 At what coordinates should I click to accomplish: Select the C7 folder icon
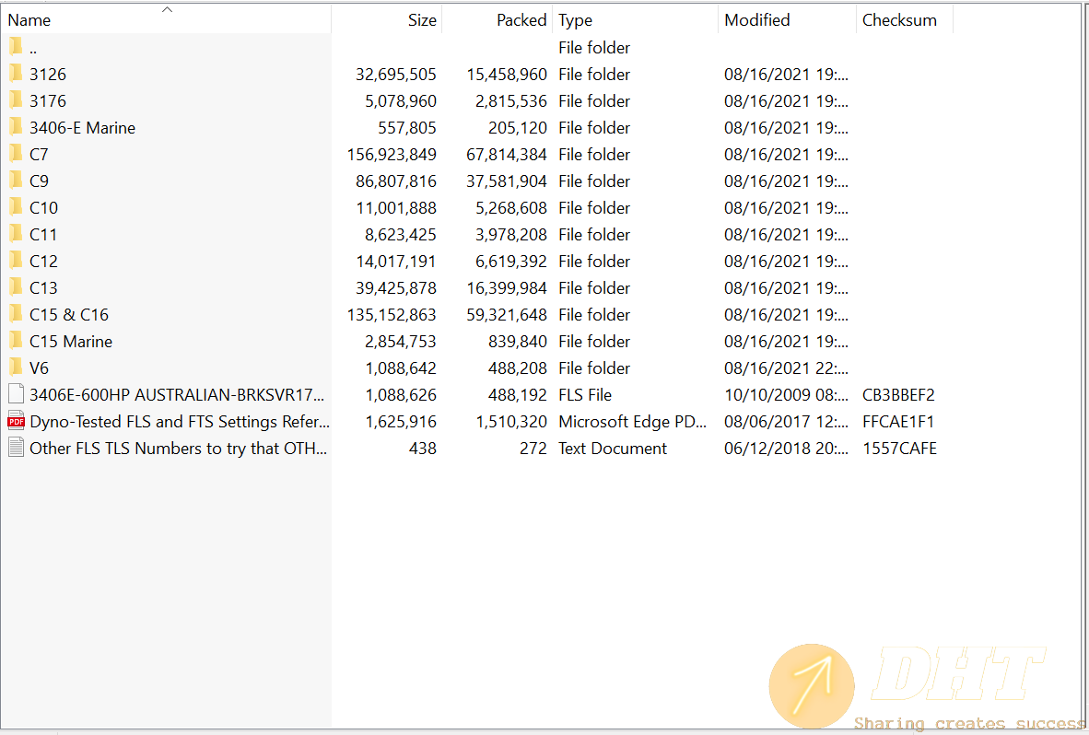click(15, 154)
